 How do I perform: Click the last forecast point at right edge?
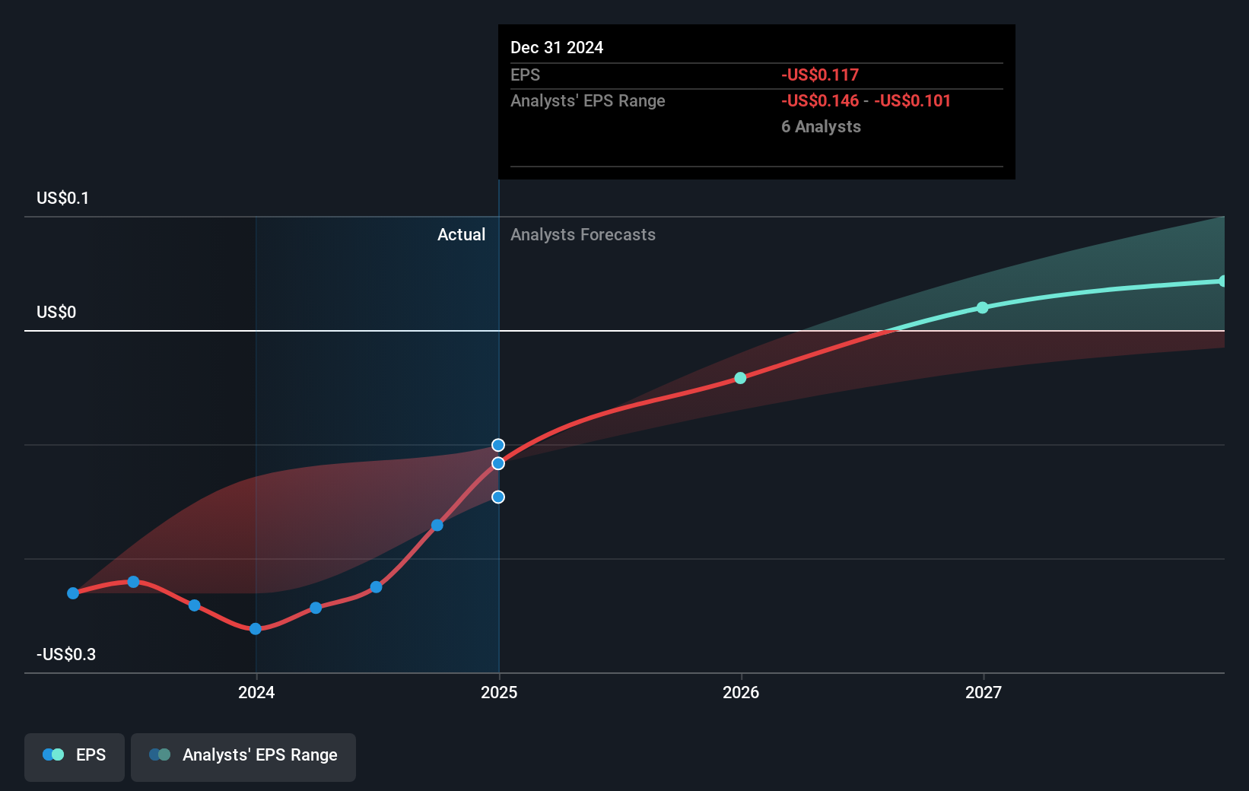tap(1222, 281)
